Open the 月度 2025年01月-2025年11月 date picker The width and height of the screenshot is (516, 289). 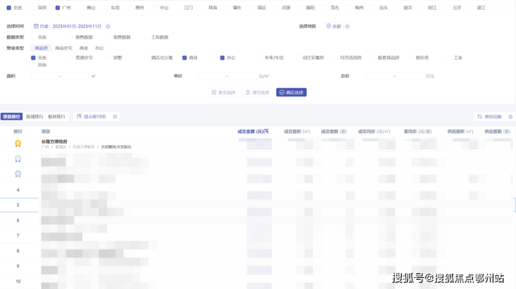pos(68,26)
